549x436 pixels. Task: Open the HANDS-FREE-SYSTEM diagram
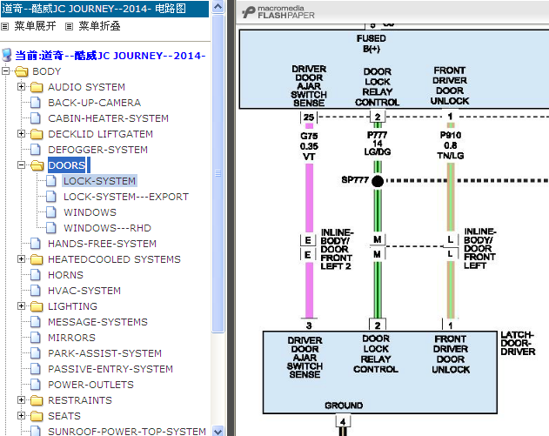pos(102,244)
